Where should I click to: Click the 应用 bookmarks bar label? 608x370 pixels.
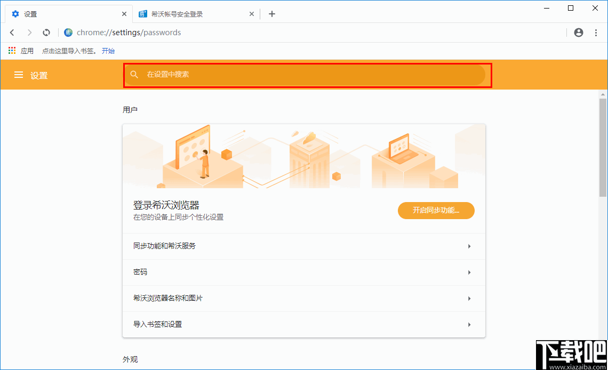tap(27, 51)
